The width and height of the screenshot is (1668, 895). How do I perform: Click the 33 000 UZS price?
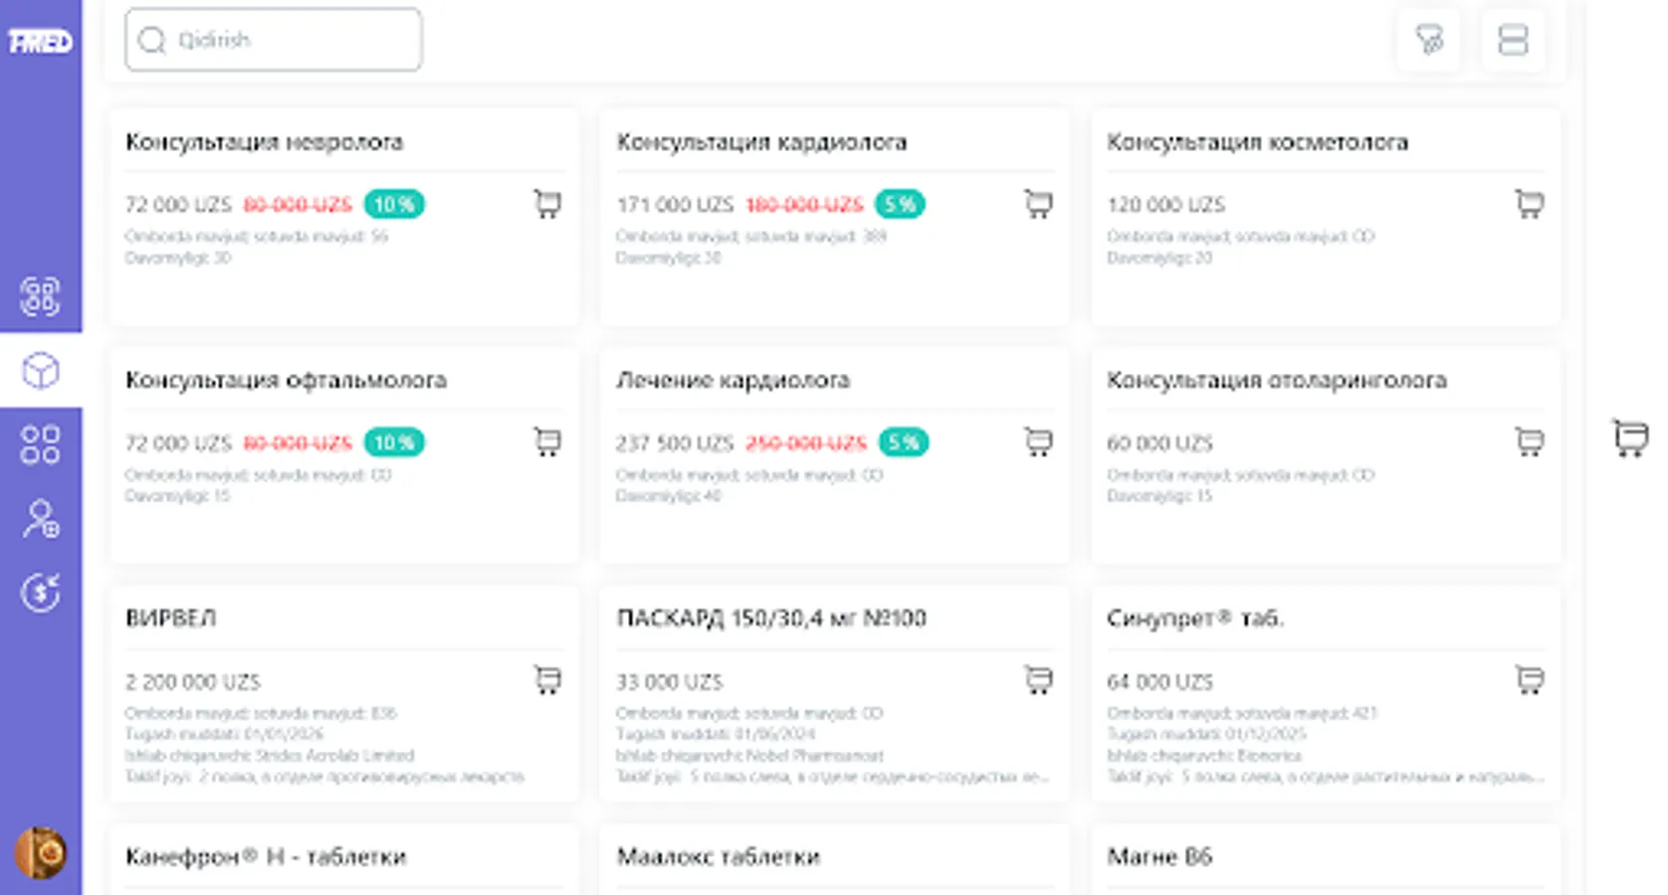click(669, 682)
